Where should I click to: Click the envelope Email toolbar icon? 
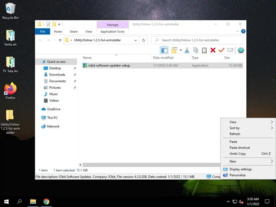click(x=230, y=50)
